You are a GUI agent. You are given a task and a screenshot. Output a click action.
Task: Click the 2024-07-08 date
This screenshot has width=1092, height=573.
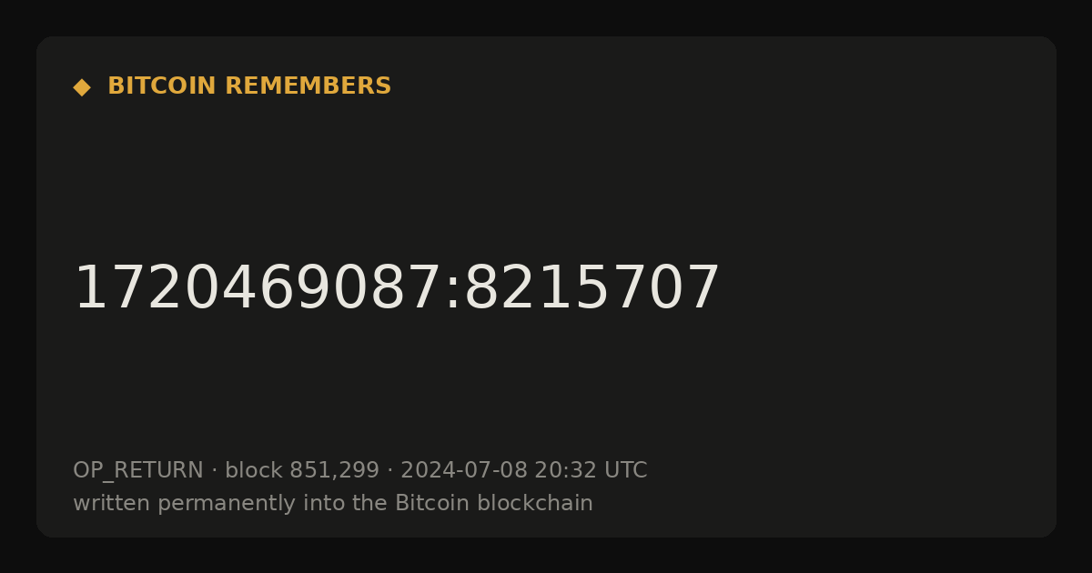click(x=464, y=471)
